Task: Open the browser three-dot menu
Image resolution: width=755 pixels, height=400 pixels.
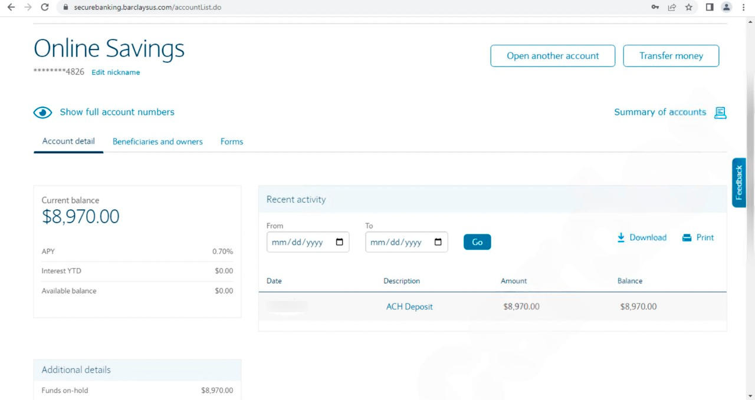Action: click(743, 7)
